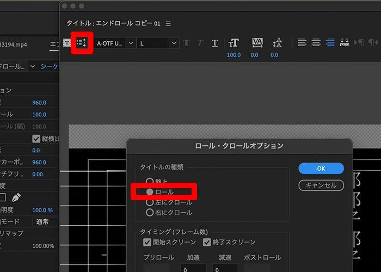Open the シーケ sequence link
Screen dimensions: 381x272
[50, 66]
